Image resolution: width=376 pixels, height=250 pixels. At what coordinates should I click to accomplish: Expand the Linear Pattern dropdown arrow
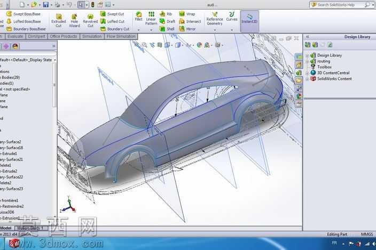(x=151, y=30)
